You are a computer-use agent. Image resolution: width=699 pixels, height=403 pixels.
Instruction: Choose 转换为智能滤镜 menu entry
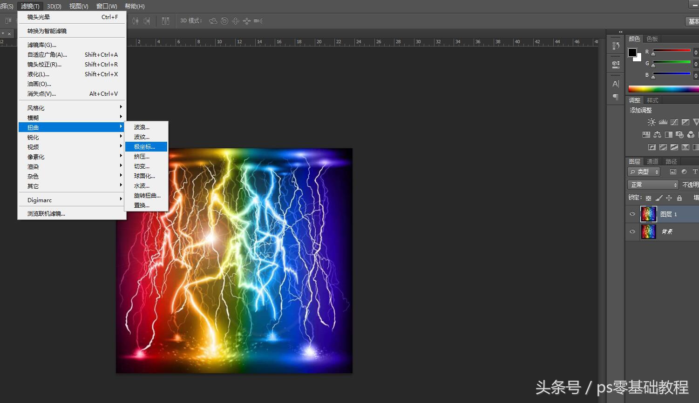tap(47, 31)
